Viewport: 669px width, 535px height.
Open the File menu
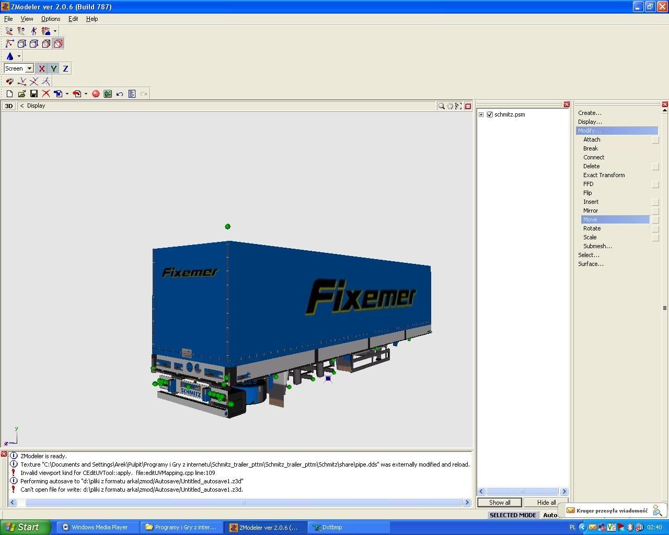coord(8,19)
